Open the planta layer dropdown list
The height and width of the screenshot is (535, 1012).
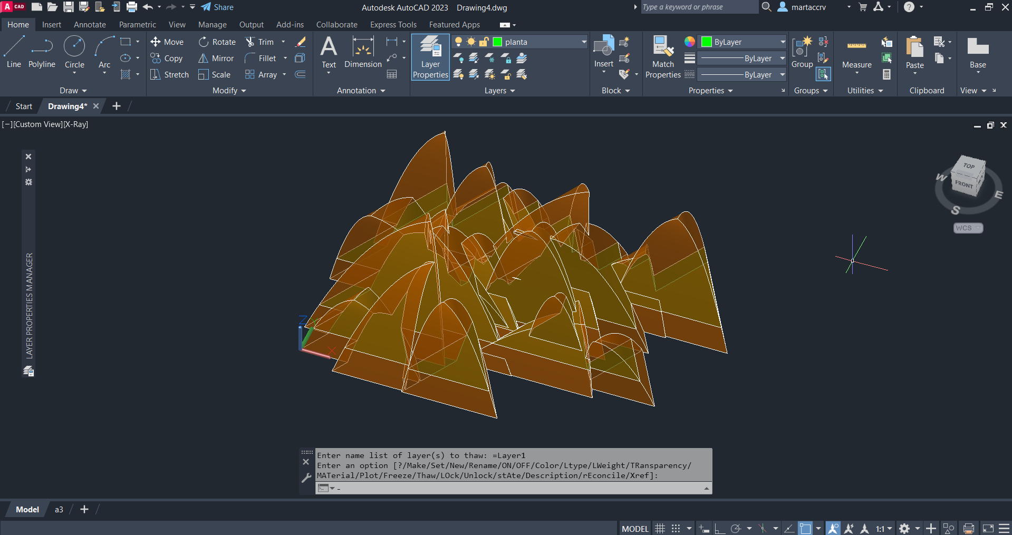[584, 42]
